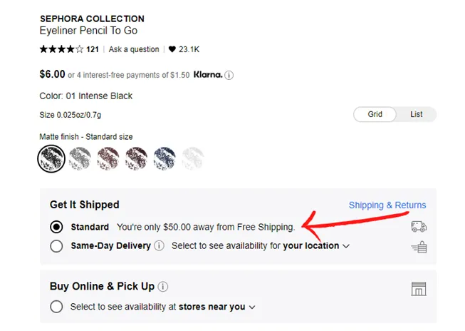
Task: Switch swatch view to Grid
Action: 375,114
